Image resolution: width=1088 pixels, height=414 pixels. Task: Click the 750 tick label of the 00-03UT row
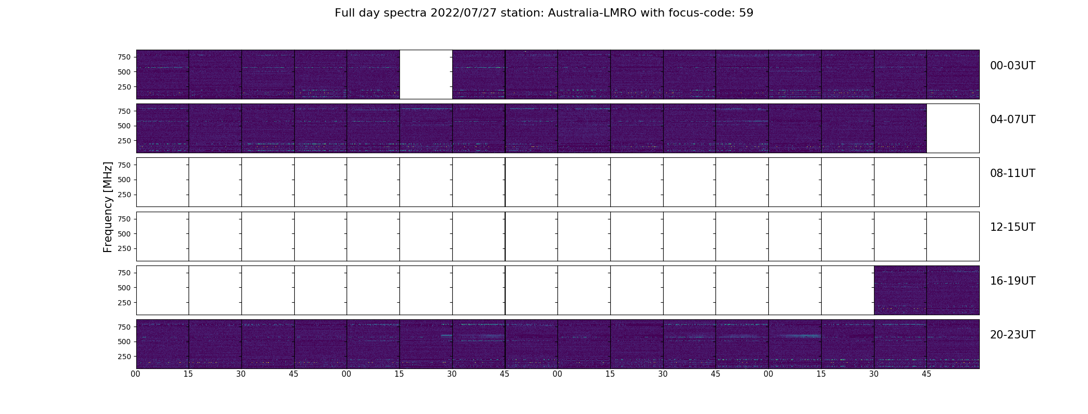pyautogui.click(x=124, y=57)
